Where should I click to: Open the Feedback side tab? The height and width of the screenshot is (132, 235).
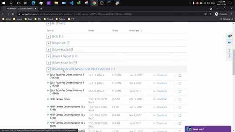229,53
